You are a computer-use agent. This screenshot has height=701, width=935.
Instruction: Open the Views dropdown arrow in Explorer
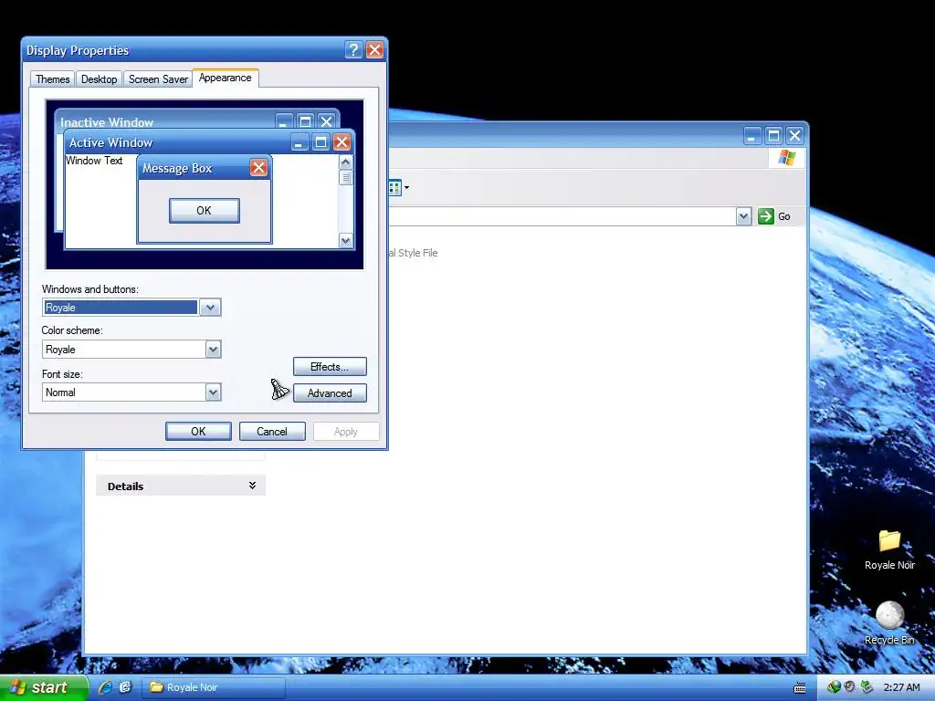click(x=406, y=188)
